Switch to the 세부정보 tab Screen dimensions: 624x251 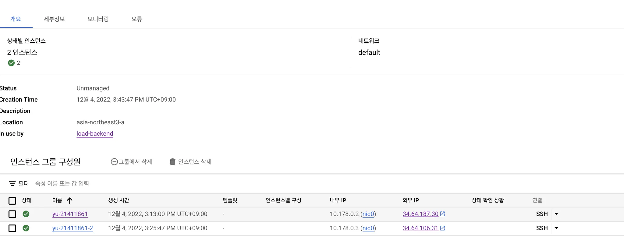[x=54, y=19]
